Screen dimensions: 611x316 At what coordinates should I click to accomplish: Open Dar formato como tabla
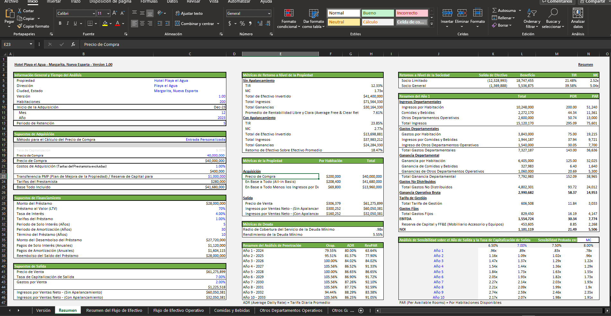point(313,19)
